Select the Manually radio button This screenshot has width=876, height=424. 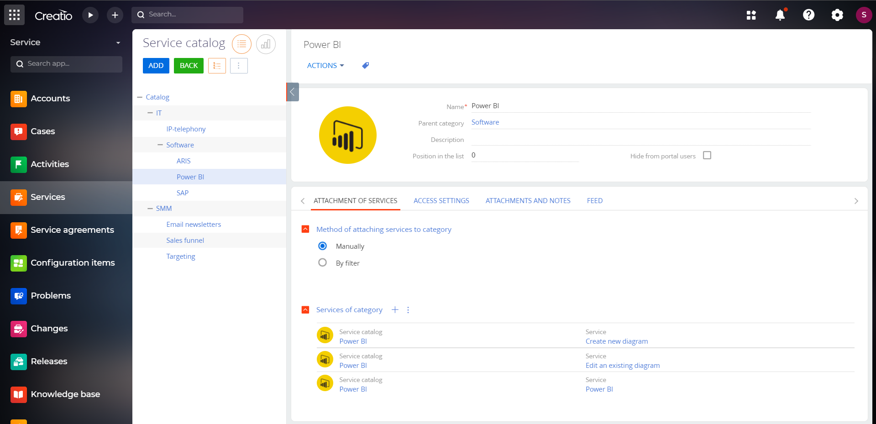[x=322, y=246]
